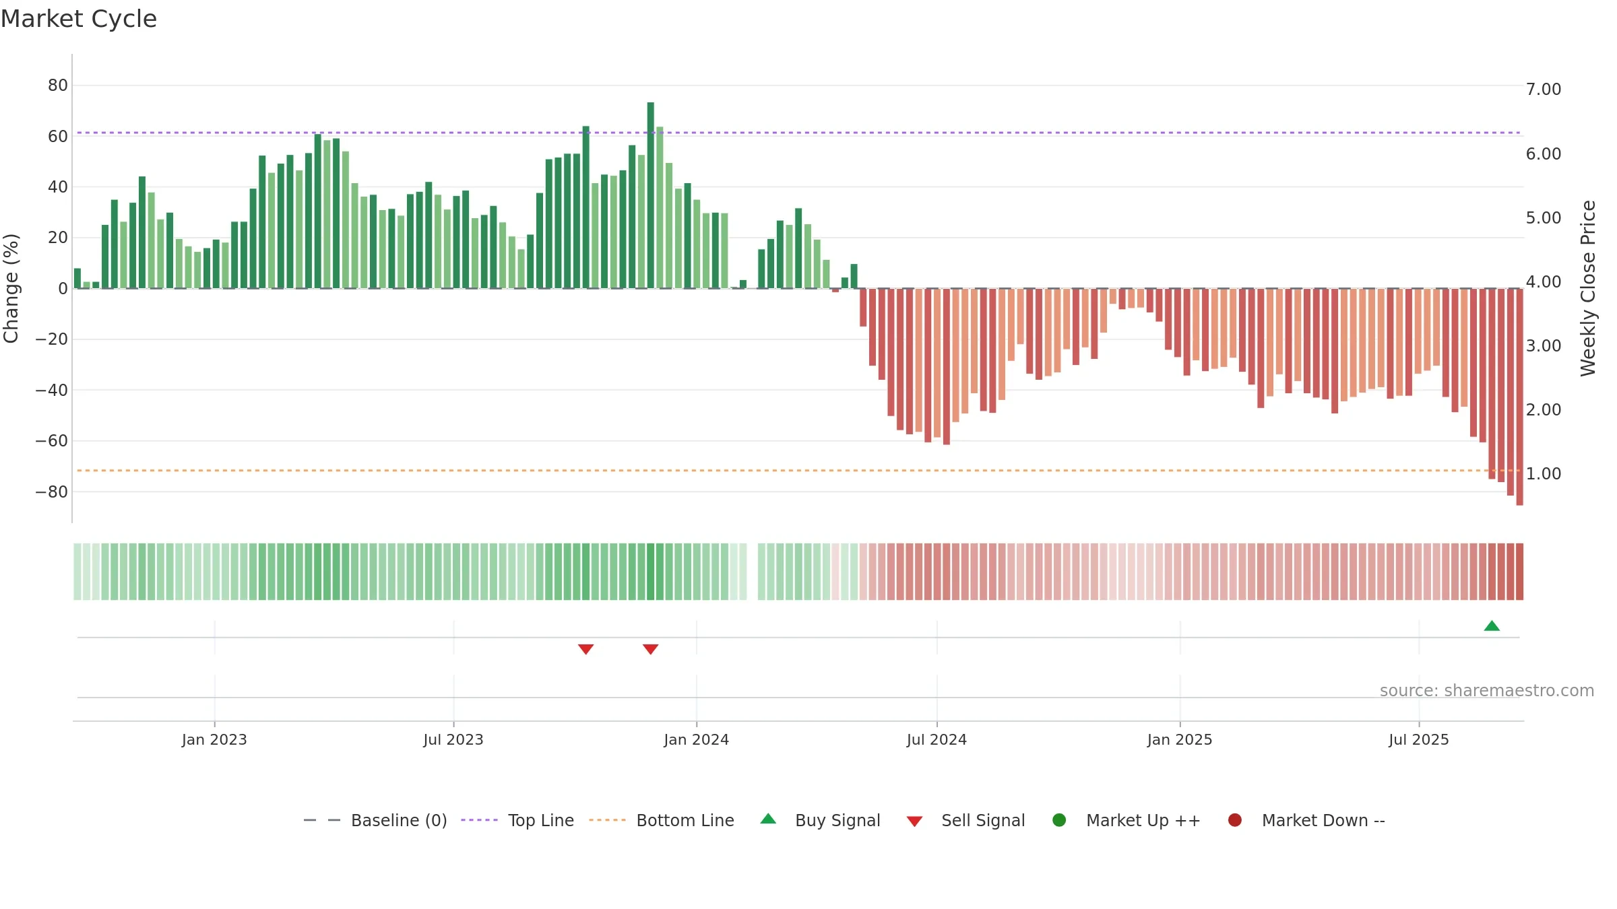This screenshot has height=909, width=1617.
Task: Click the green Buy Signal legend triangle icon
Action: tap(768, 819)
